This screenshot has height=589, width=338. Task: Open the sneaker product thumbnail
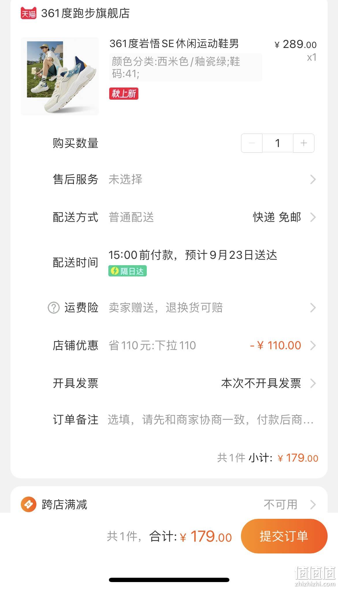click(x=60, y=76)
